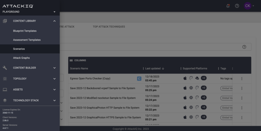
Task: Open Save 2023-12 Backdoored vcperf Sample scenario
Action: point(102,88)
